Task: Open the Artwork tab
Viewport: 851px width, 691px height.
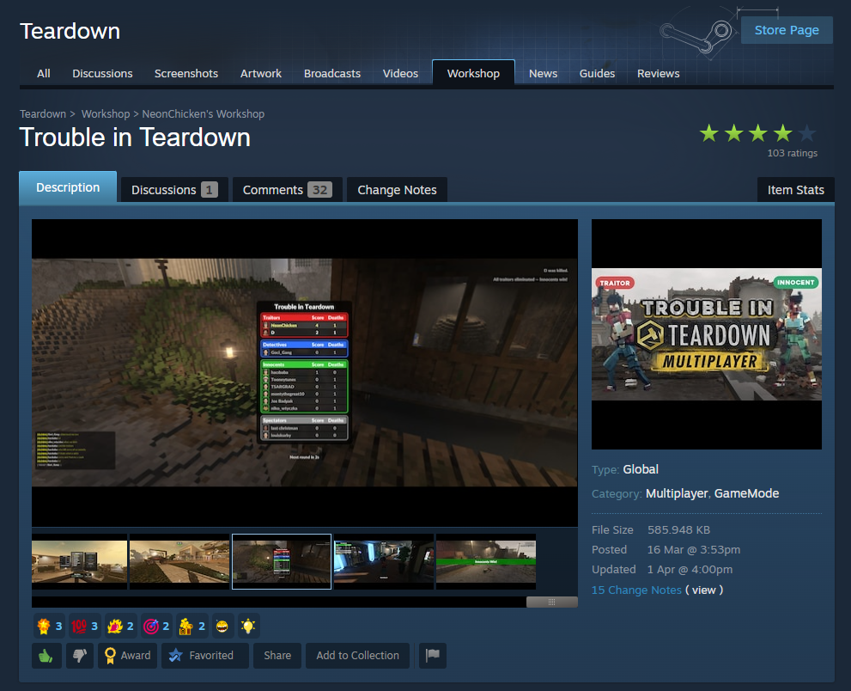Action: tap(261, 73)
